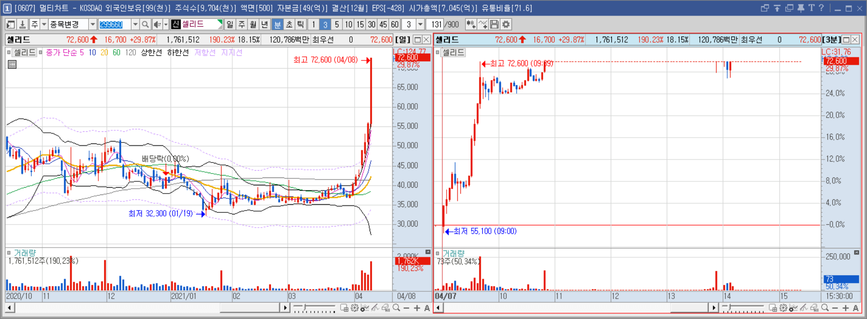Click the 3-minute chart bottom magnifier icon

825,308
